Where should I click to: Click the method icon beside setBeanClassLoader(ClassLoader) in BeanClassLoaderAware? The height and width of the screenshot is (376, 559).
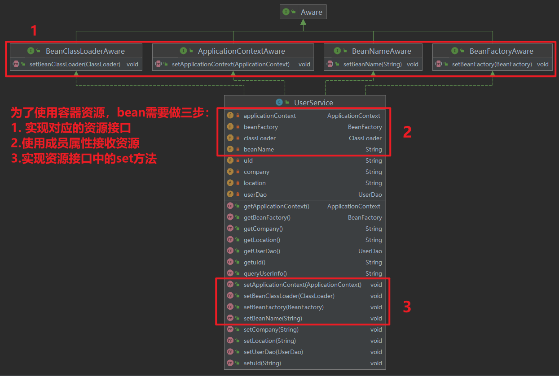[x=16, y=64]
